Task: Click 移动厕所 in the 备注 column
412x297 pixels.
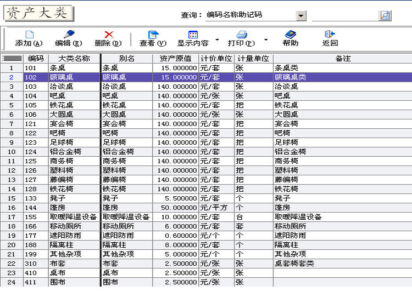Action: click(343, 226)
